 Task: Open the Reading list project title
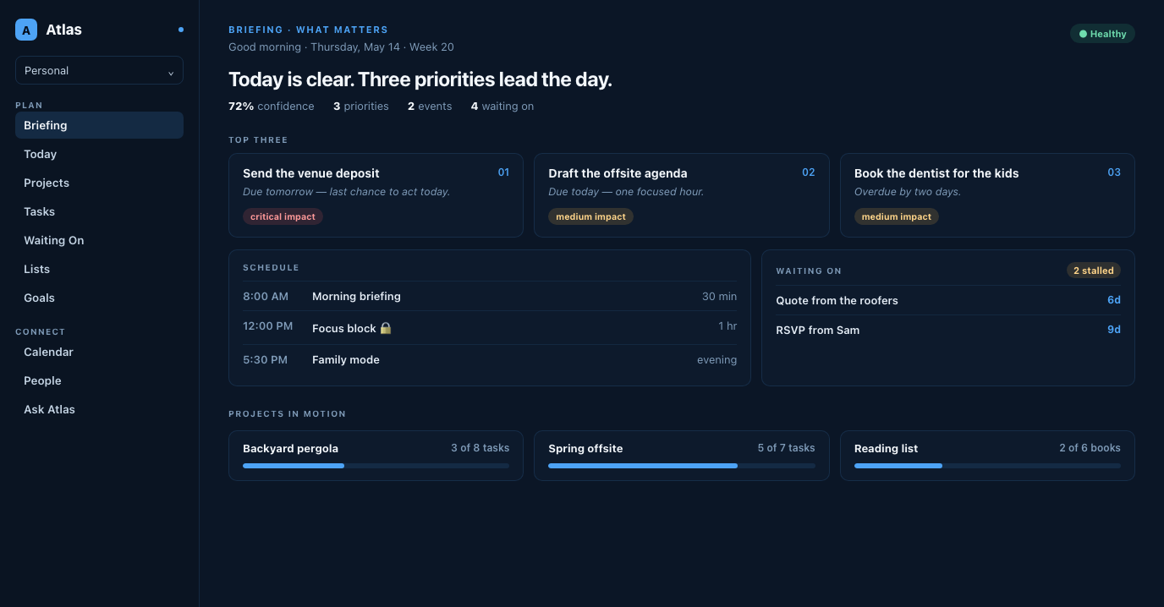point(886,448)
